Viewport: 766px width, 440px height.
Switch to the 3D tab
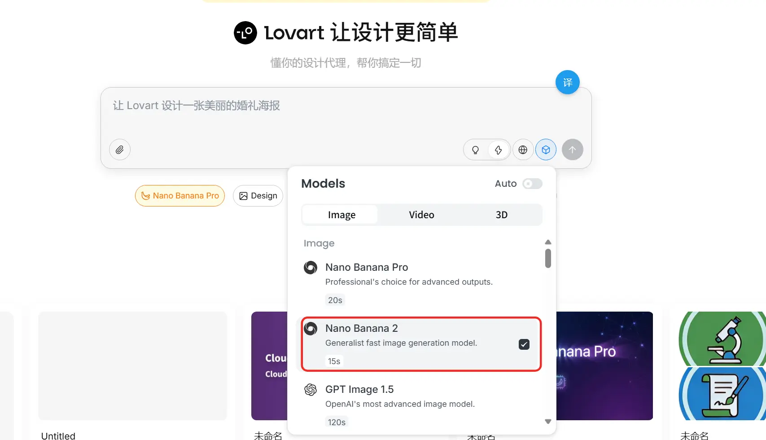(501, 215)
